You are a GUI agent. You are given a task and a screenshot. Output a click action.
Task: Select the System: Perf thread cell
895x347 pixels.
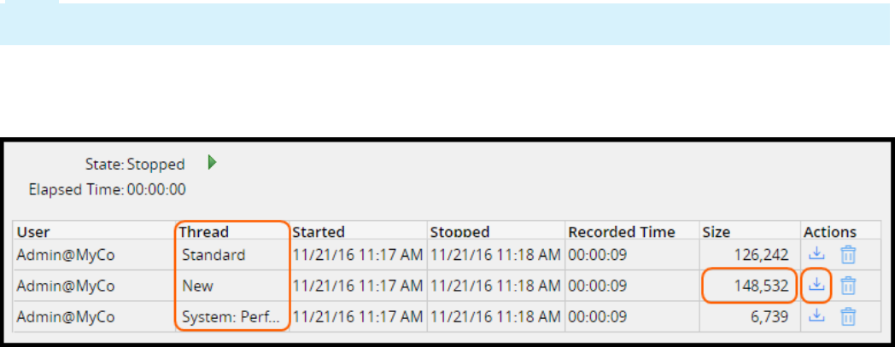click(230, 316)
